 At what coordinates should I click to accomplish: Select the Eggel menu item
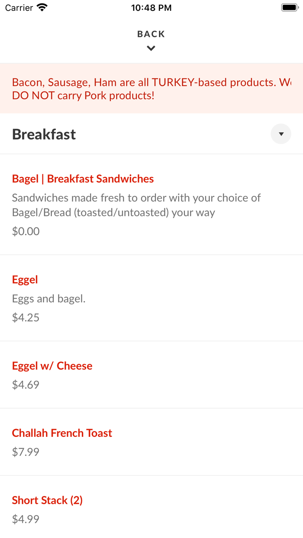click(x=25, y=279)
